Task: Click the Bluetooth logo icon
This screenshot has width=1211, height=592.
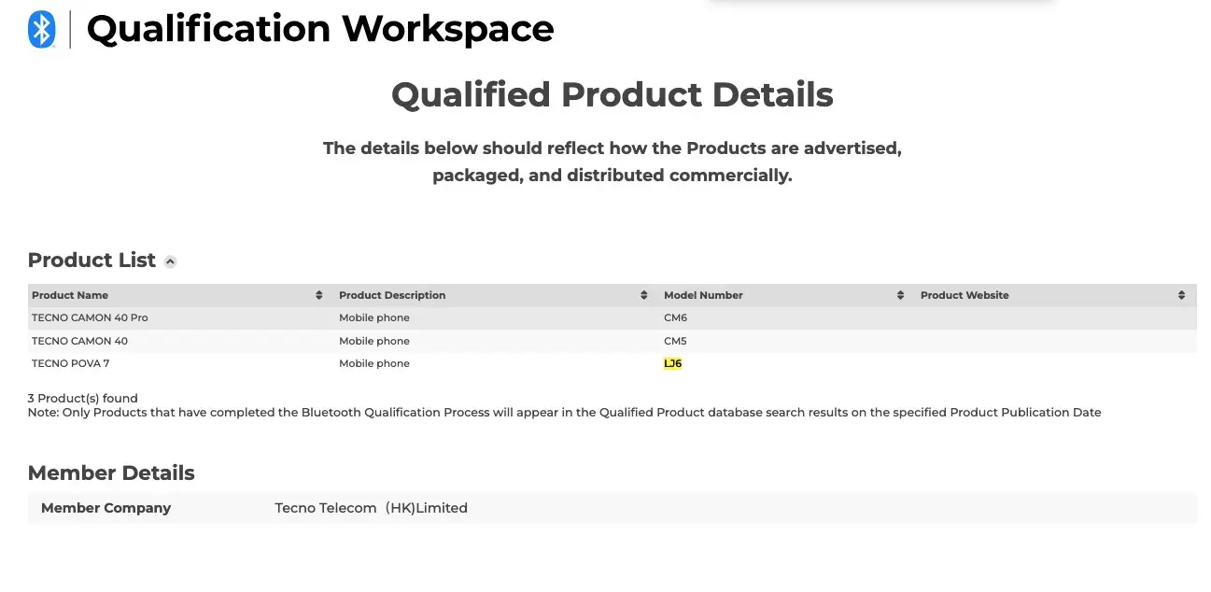Action: 42,30
